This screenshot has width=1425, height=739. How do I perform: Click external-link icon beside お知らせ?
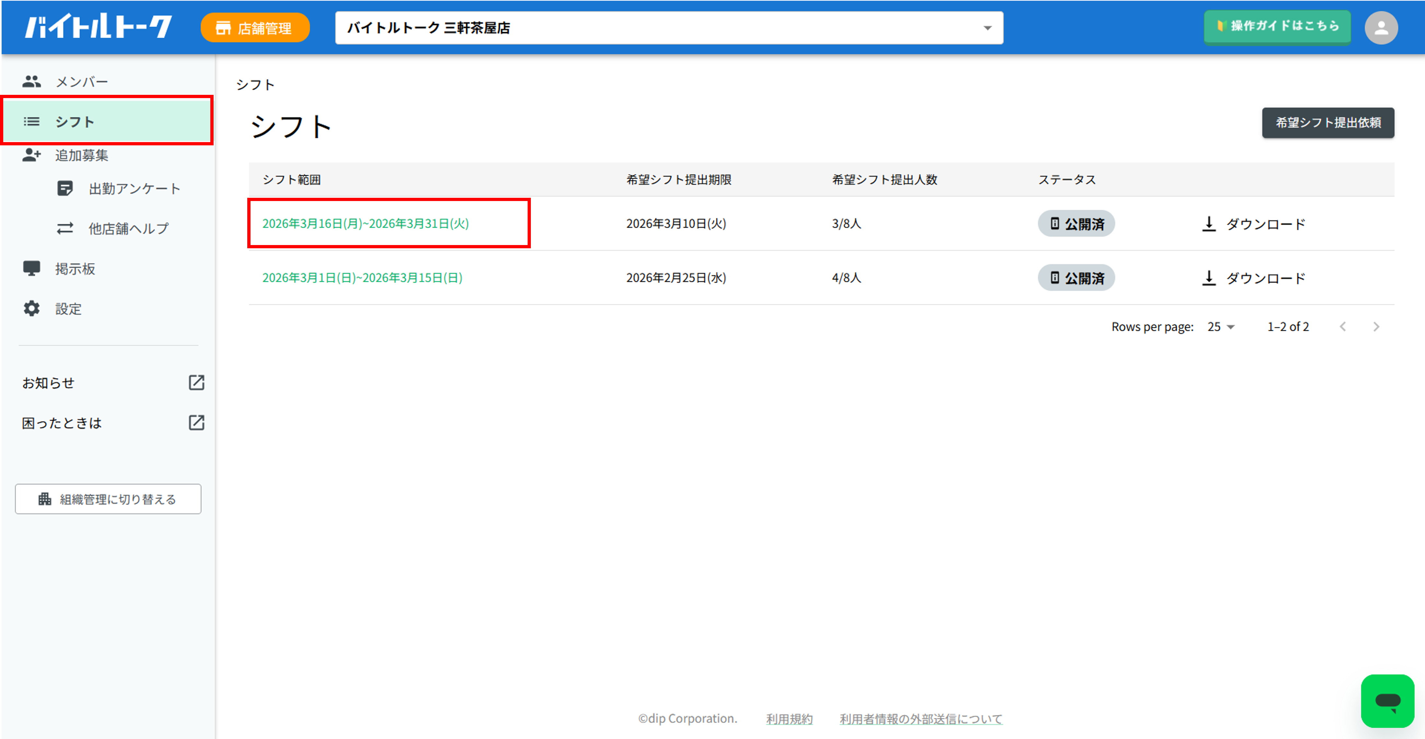pos(196,382)
